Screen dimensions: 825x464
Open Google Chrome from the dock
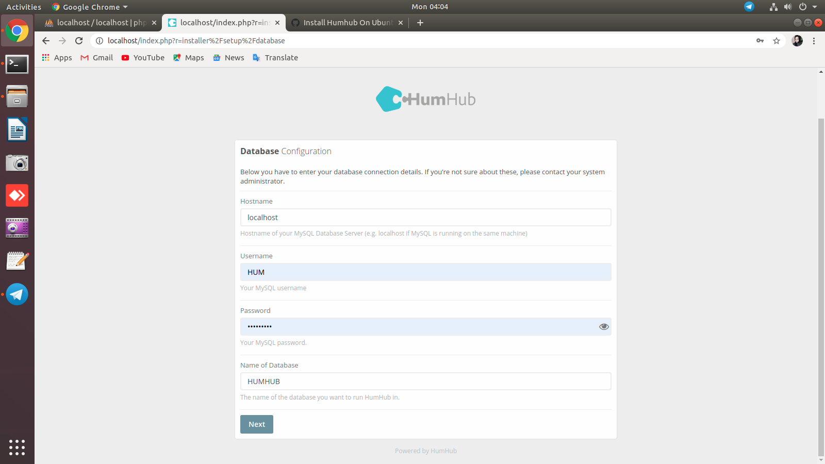click(17, 31)
